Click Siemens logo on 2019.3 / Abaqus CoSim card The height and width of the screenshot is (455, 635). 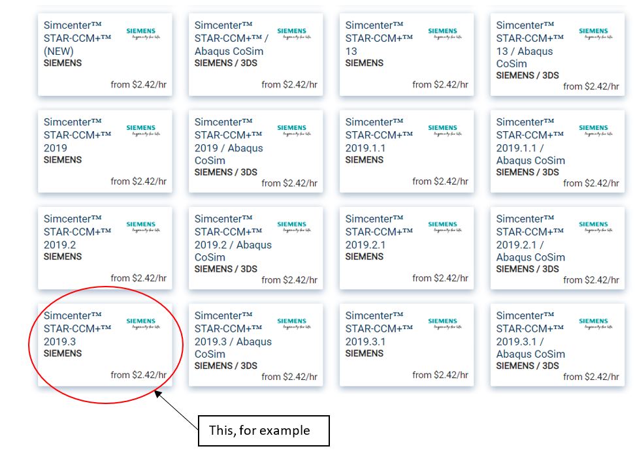[294, 323]
